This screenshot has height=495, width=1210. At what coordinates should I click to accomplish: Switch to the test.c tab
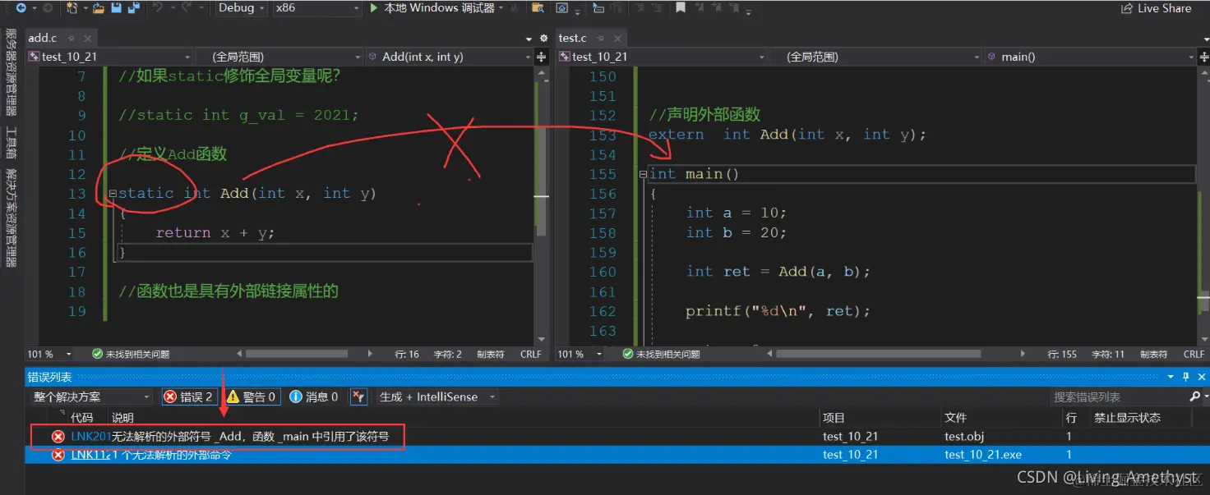coord(572,38)
